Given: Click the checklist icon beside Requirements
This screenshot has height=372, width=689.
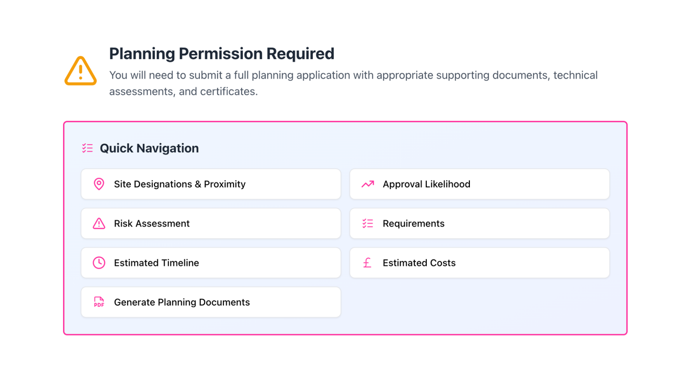Looking at the screenshot, I should point(368,223).
